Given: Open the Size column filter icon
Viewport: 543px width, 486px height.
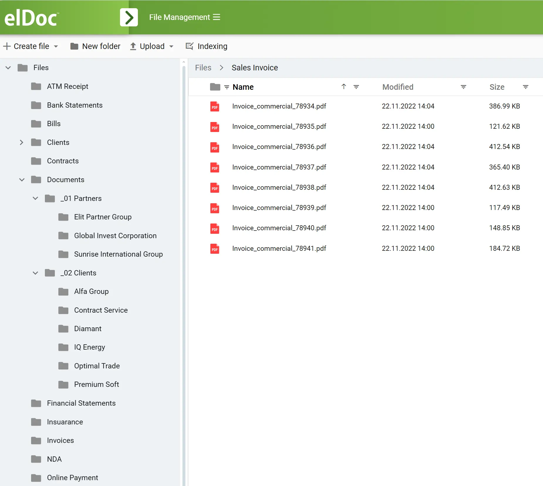Looking at the screenshot, I should (x=525, y=87).
